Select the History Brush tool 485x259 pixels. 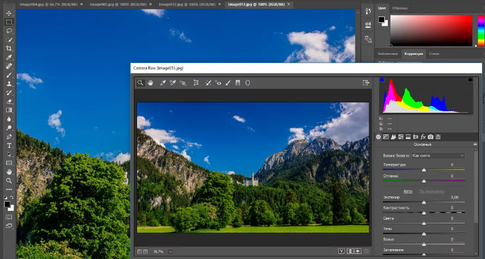coord(9,93)
